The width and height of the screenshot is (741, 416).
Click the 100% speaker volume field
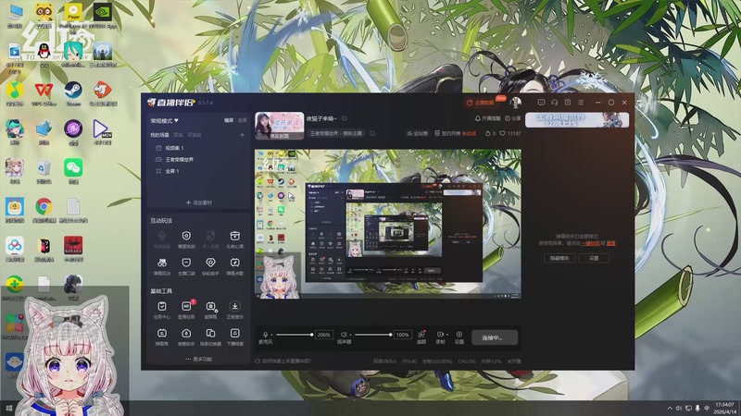click(x=403, y=335)
